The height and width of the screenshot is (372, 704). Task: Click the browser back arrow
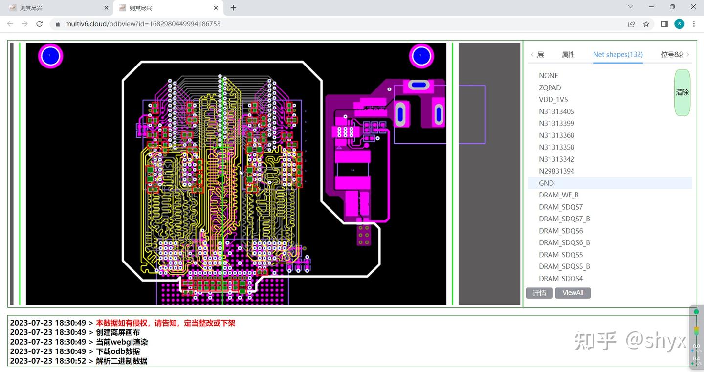coord(10,23)
